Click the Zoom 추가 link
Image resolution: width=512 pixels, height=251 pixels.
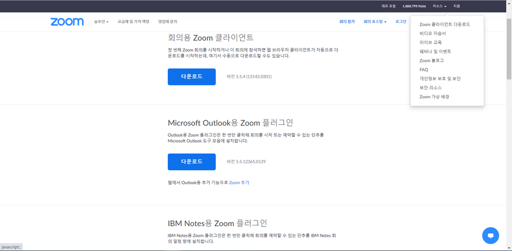pos(239,182)
